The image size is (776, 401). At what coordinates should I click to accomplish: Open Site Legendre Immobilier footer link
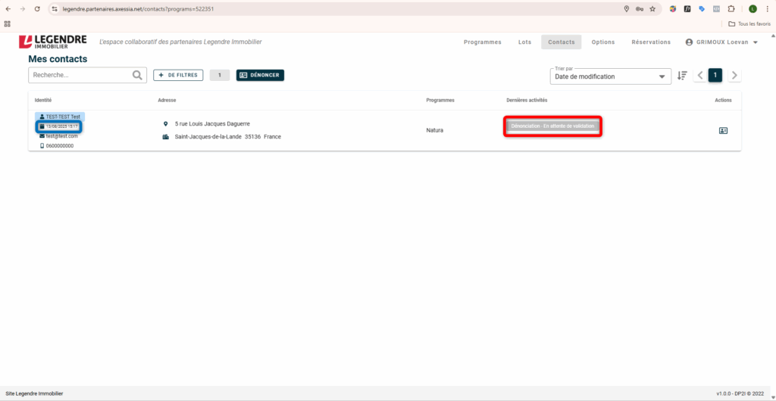pyautogui.click(x=35, y=393)
